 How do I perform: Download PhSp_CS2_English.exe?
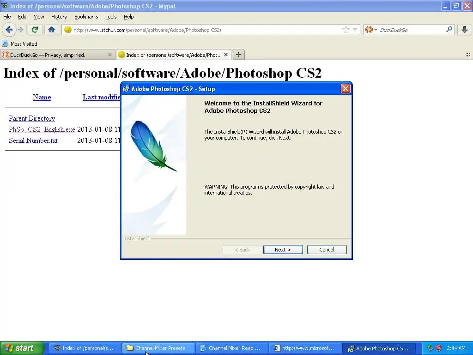[x=42, y=129]
